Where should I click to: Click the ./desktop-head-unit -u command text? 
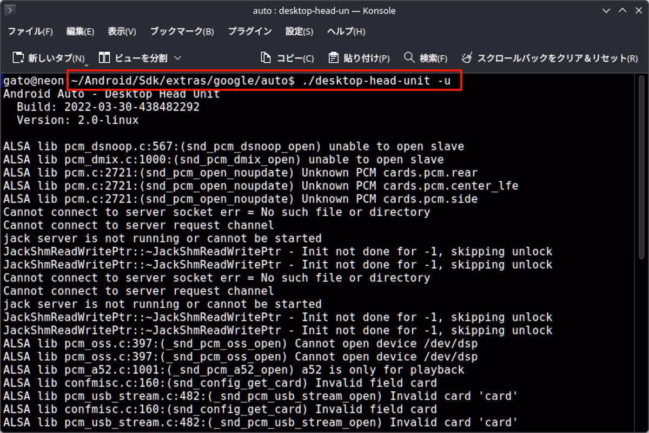(x=376, y=81)
